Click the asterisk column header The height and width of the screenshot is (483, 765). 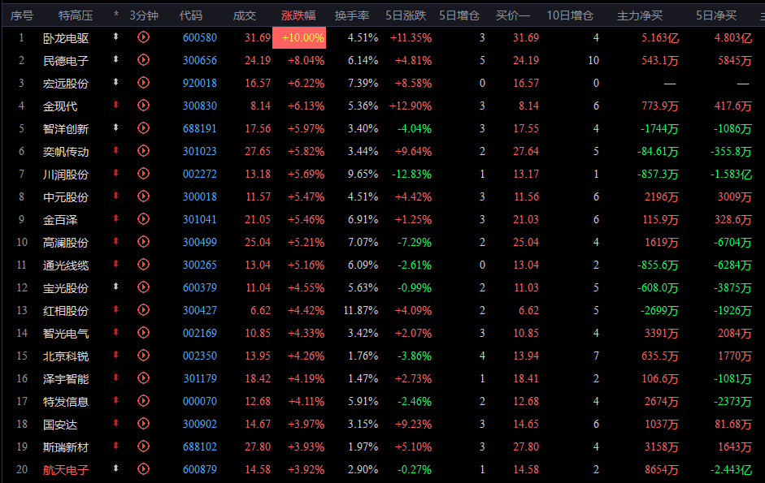[116, 15]
